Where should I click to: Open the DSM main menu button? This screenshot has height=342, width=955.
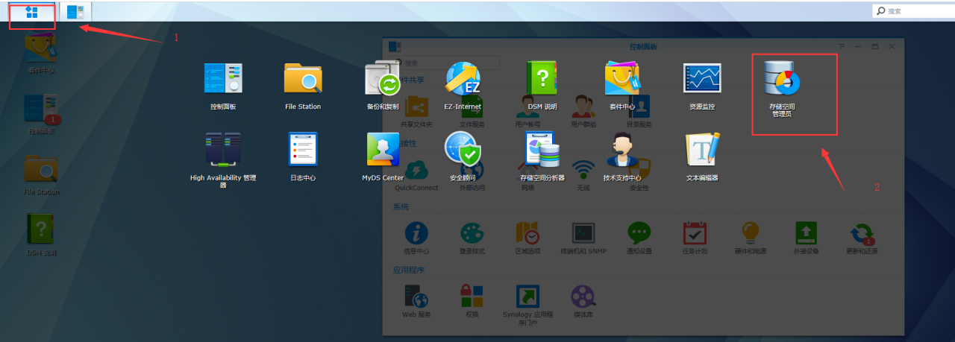(x=32, y=12)
